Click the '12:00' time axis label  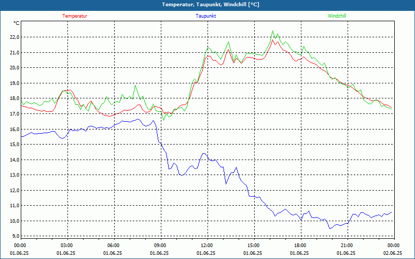[x=206, y=246]
